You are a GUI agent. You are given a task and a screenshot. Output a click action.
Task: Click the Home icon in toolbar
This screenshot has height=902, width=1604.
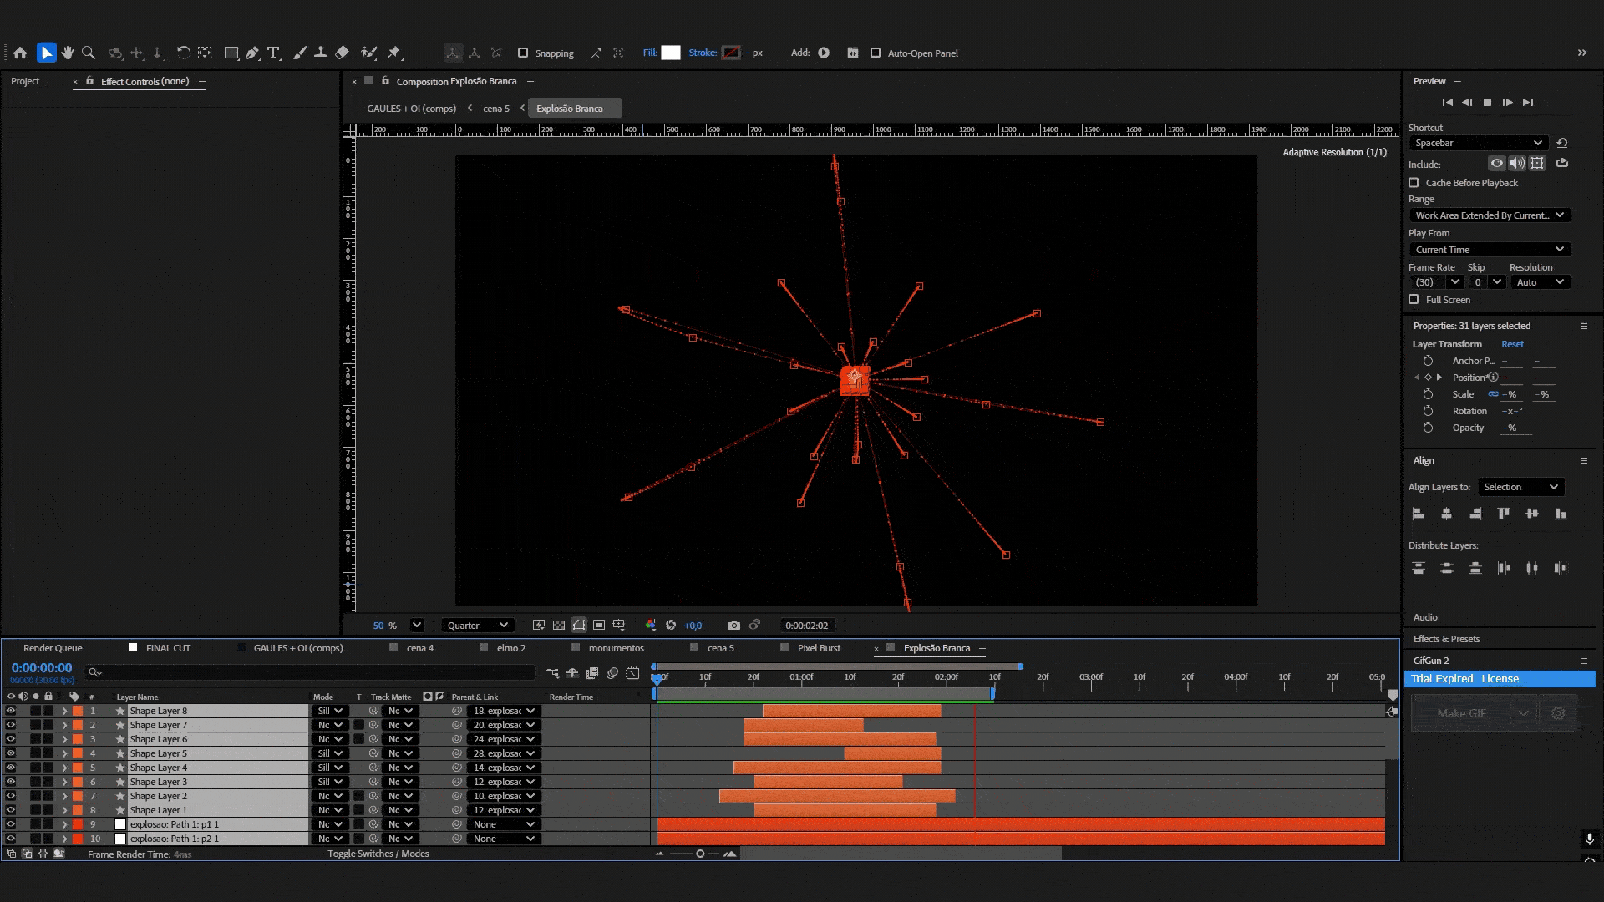coord(20,53)
